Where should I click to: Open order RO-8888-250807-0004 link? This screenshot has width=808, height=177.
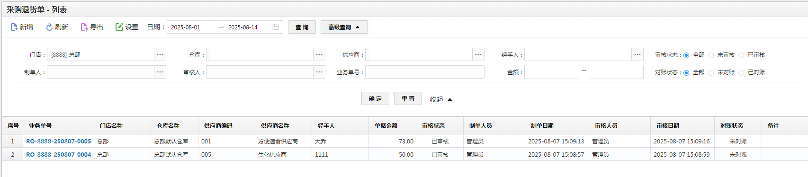pos(58,154)
